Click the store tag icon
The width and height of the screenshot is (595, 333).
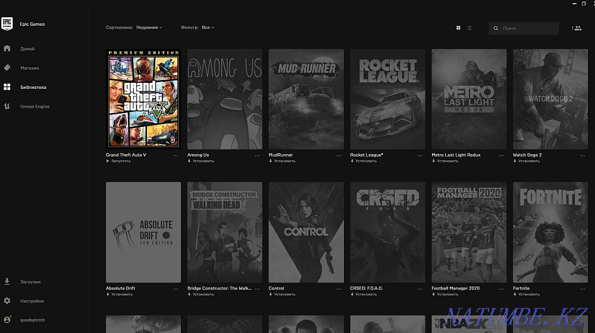point(7,67)
